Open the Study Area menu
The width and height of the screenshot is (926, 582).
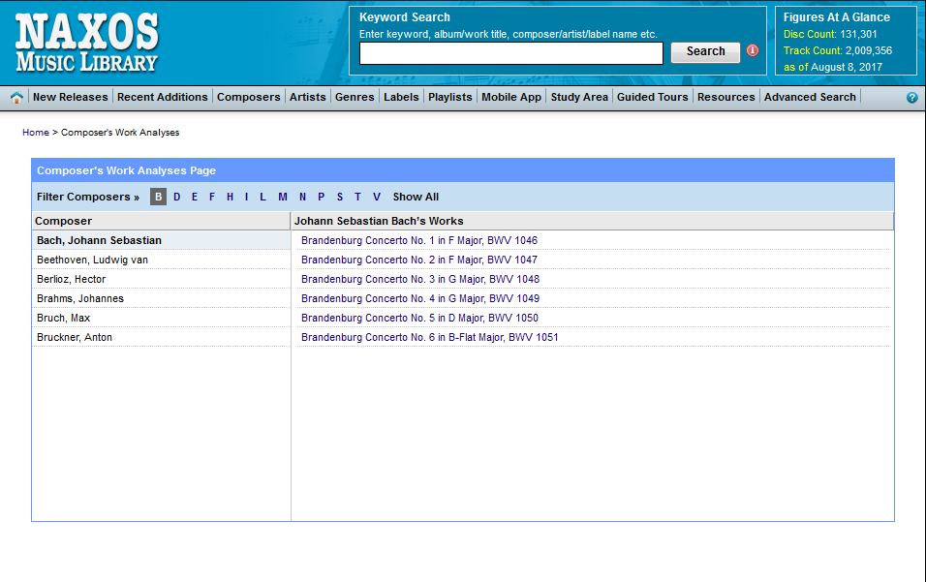(579, 97)
